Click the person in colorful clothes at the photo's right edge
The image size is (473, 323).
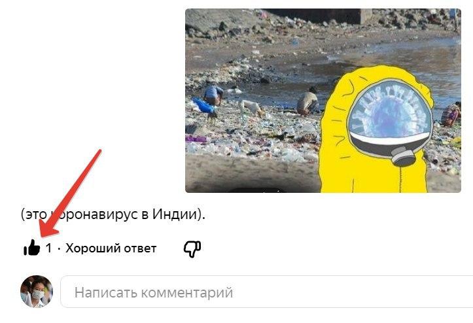click(x=451, y=114)
